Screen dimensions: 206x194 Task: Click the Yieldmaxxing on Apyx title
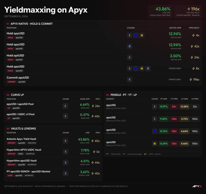coord(46,10)
